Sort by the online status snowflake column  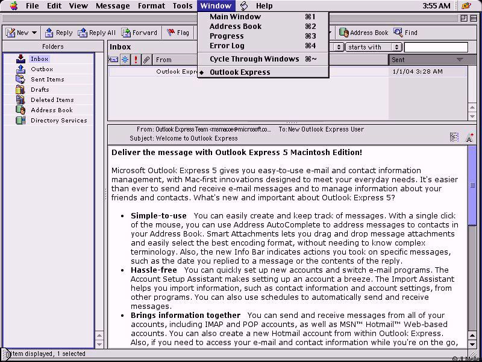[x=125, y=60]
